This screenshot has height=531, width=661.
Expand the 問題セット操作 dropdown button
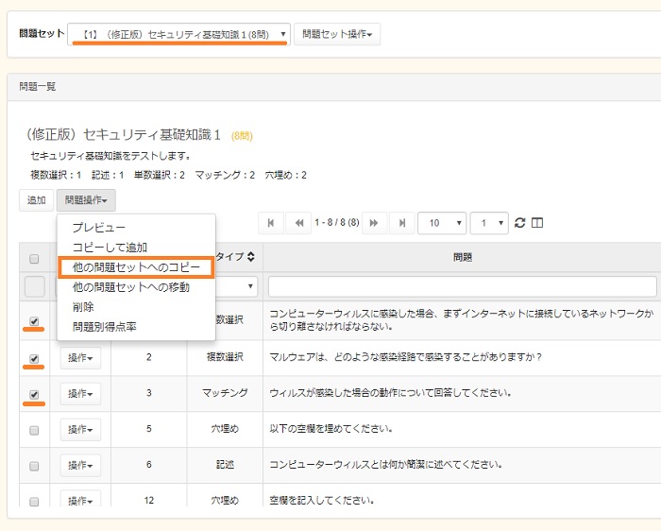(337, 35)
